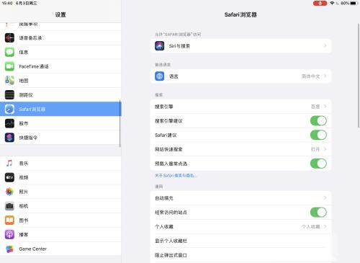Image resolution: width=360 pixels, height=263 pixels.
Task: Tap the status bar clock 15:40
Action: (x=7, y=3)
